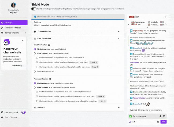Check first-time chatters verified email box
The height and width of the screenshot is (127, 174).
[x=37, y=58]
